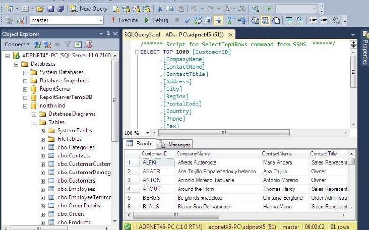
Task: Click the ContactName column header
Action: click(284, 154)
